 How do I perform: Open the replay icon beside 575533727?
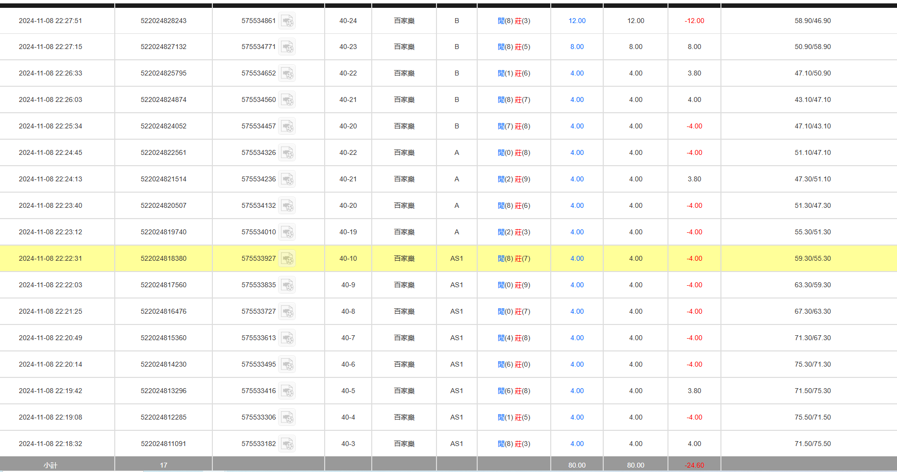point(287,312)
